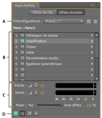Click the Entrée level meter
Viewport: 102px width, 118px height.
(76, 85)
